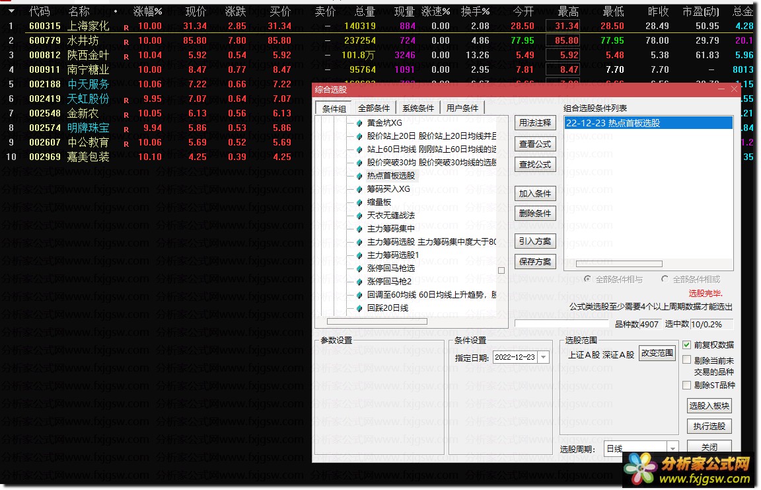Click the condition tree horizontal scrollbar
The height and width of the screenshot is (490, 761).
pyautogui.click(x=377, y=321)
